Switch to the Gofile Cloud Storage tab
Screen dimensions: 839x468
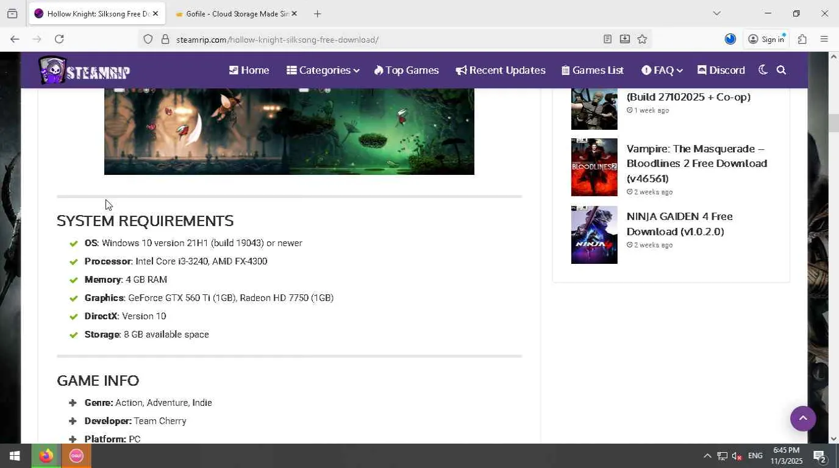point(237,13)
